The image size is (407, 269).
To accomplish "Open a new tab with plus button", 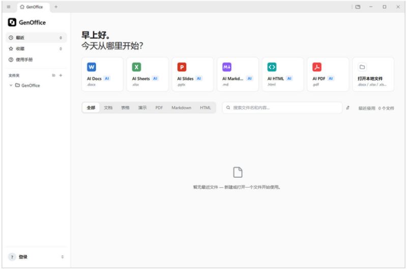I will 56,7.
